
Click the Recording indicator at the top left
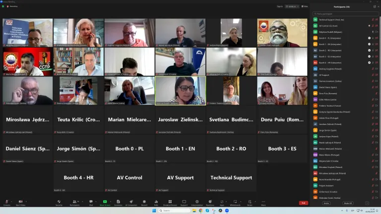pyautogui.click(x=12, y=6)
